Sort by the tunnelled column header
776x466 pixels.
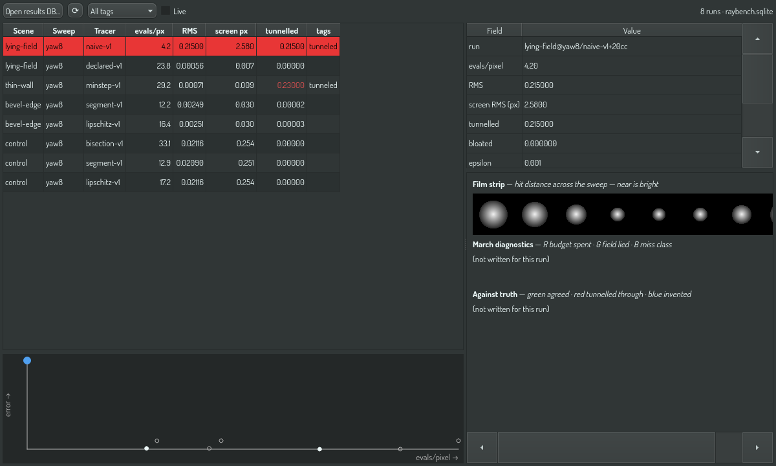pyautogui.click(x=282, y=30)
